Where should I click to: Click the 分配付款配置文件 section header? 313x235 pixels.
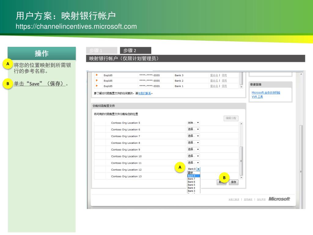click(168, 106)
